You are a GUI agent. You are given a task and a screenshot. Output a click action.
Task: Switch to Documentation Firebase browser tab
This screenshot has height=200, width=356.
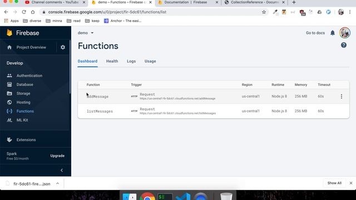click(185, 2)
